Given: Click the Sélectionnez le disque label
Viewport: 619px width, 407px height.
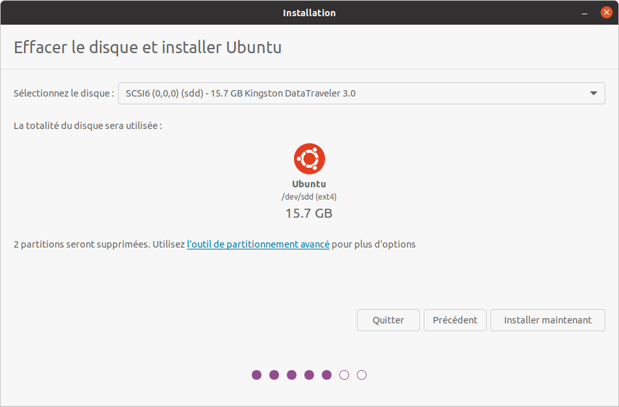Looking at the screenshot, I should coord(64,93).
